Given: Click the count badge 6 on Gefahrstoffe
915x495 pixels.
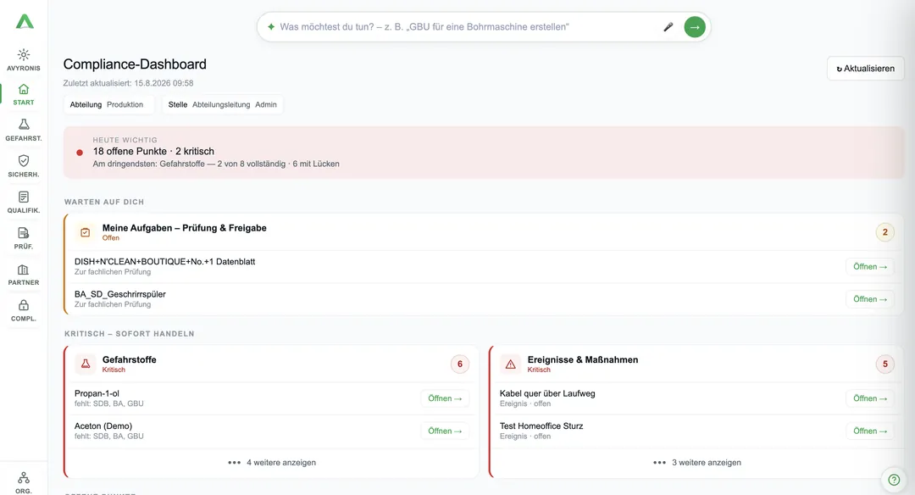Looking at the screenshot, I should (460, 364).
